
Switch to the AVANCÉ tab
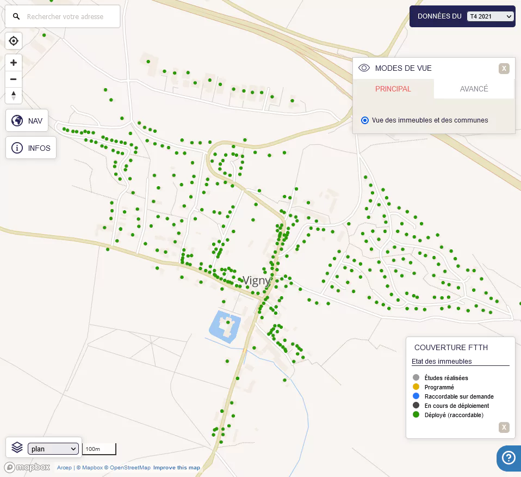click(x=474, y=89)
